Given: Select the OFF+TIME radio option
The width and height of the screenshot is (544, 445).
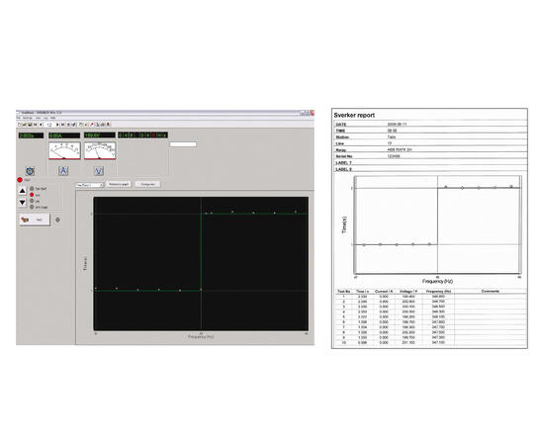Looking at the screenshot, I should (32, 207).
